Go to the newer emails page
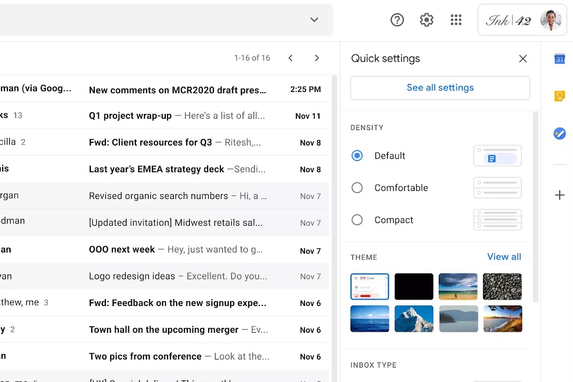This screenshot has height=382, width=573. pyautogui.click(x=291, y=58)
